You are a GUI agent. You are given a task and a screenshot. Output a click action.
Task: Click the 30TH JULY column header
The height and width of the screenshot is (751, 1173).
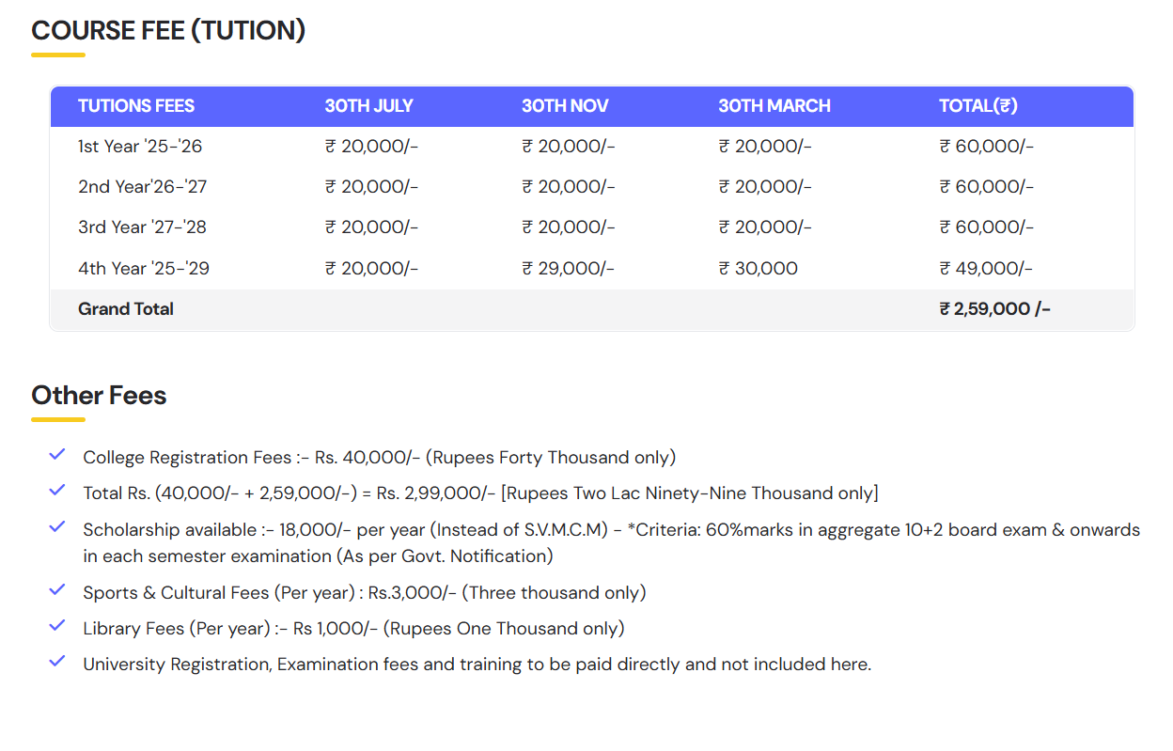coord(368,106)
